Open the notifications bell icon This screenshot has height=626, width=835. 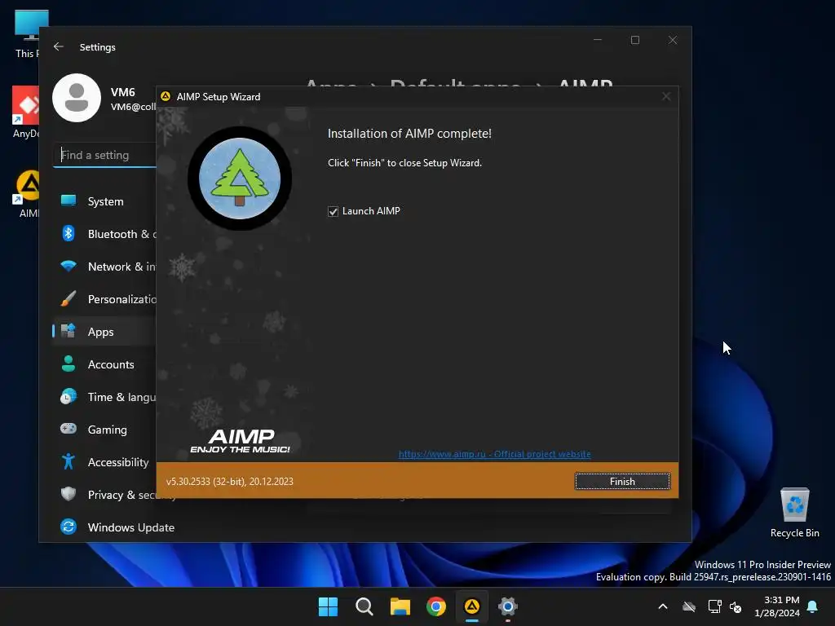tap(813, 606)
